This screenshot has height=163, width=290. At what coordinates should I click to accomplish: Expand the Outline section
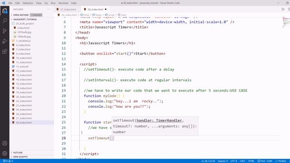18,153
